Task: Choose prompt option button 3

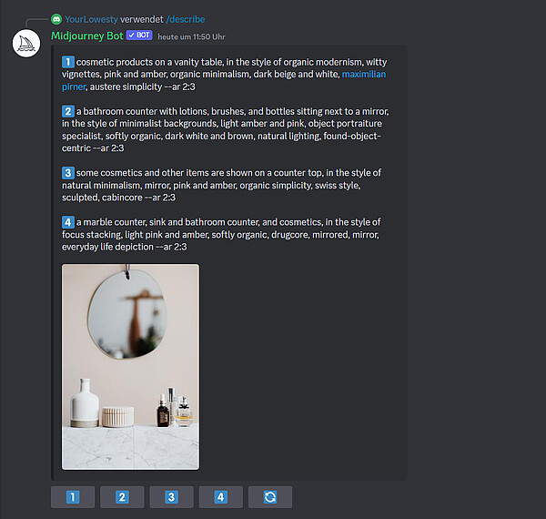Action: point(172,497)
